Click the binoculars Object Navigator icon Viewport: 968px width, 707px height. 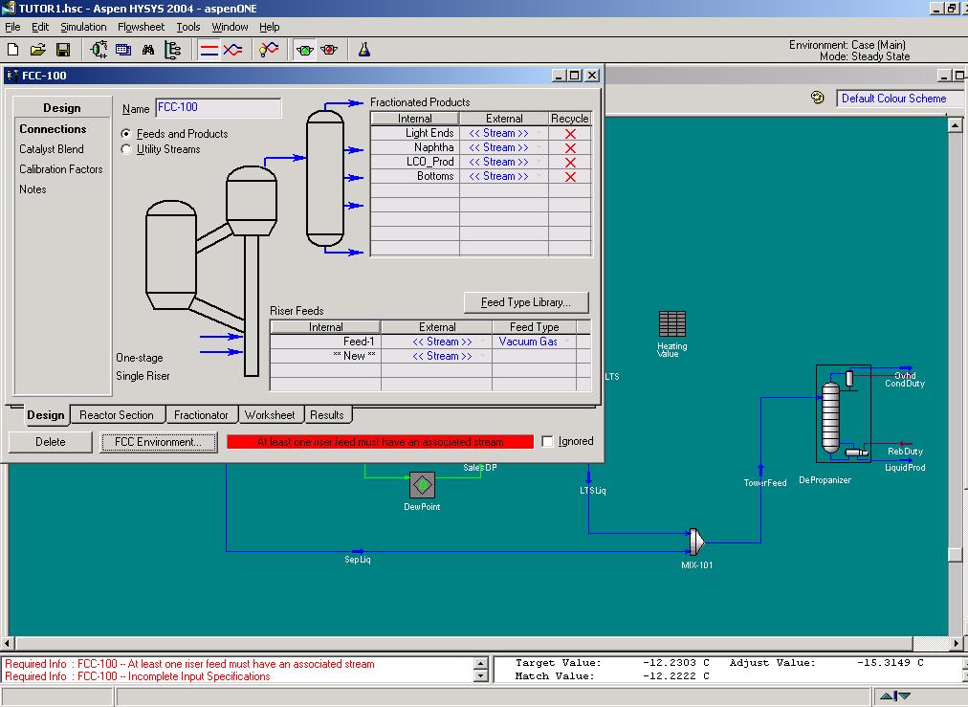click(x=148, y=50)
